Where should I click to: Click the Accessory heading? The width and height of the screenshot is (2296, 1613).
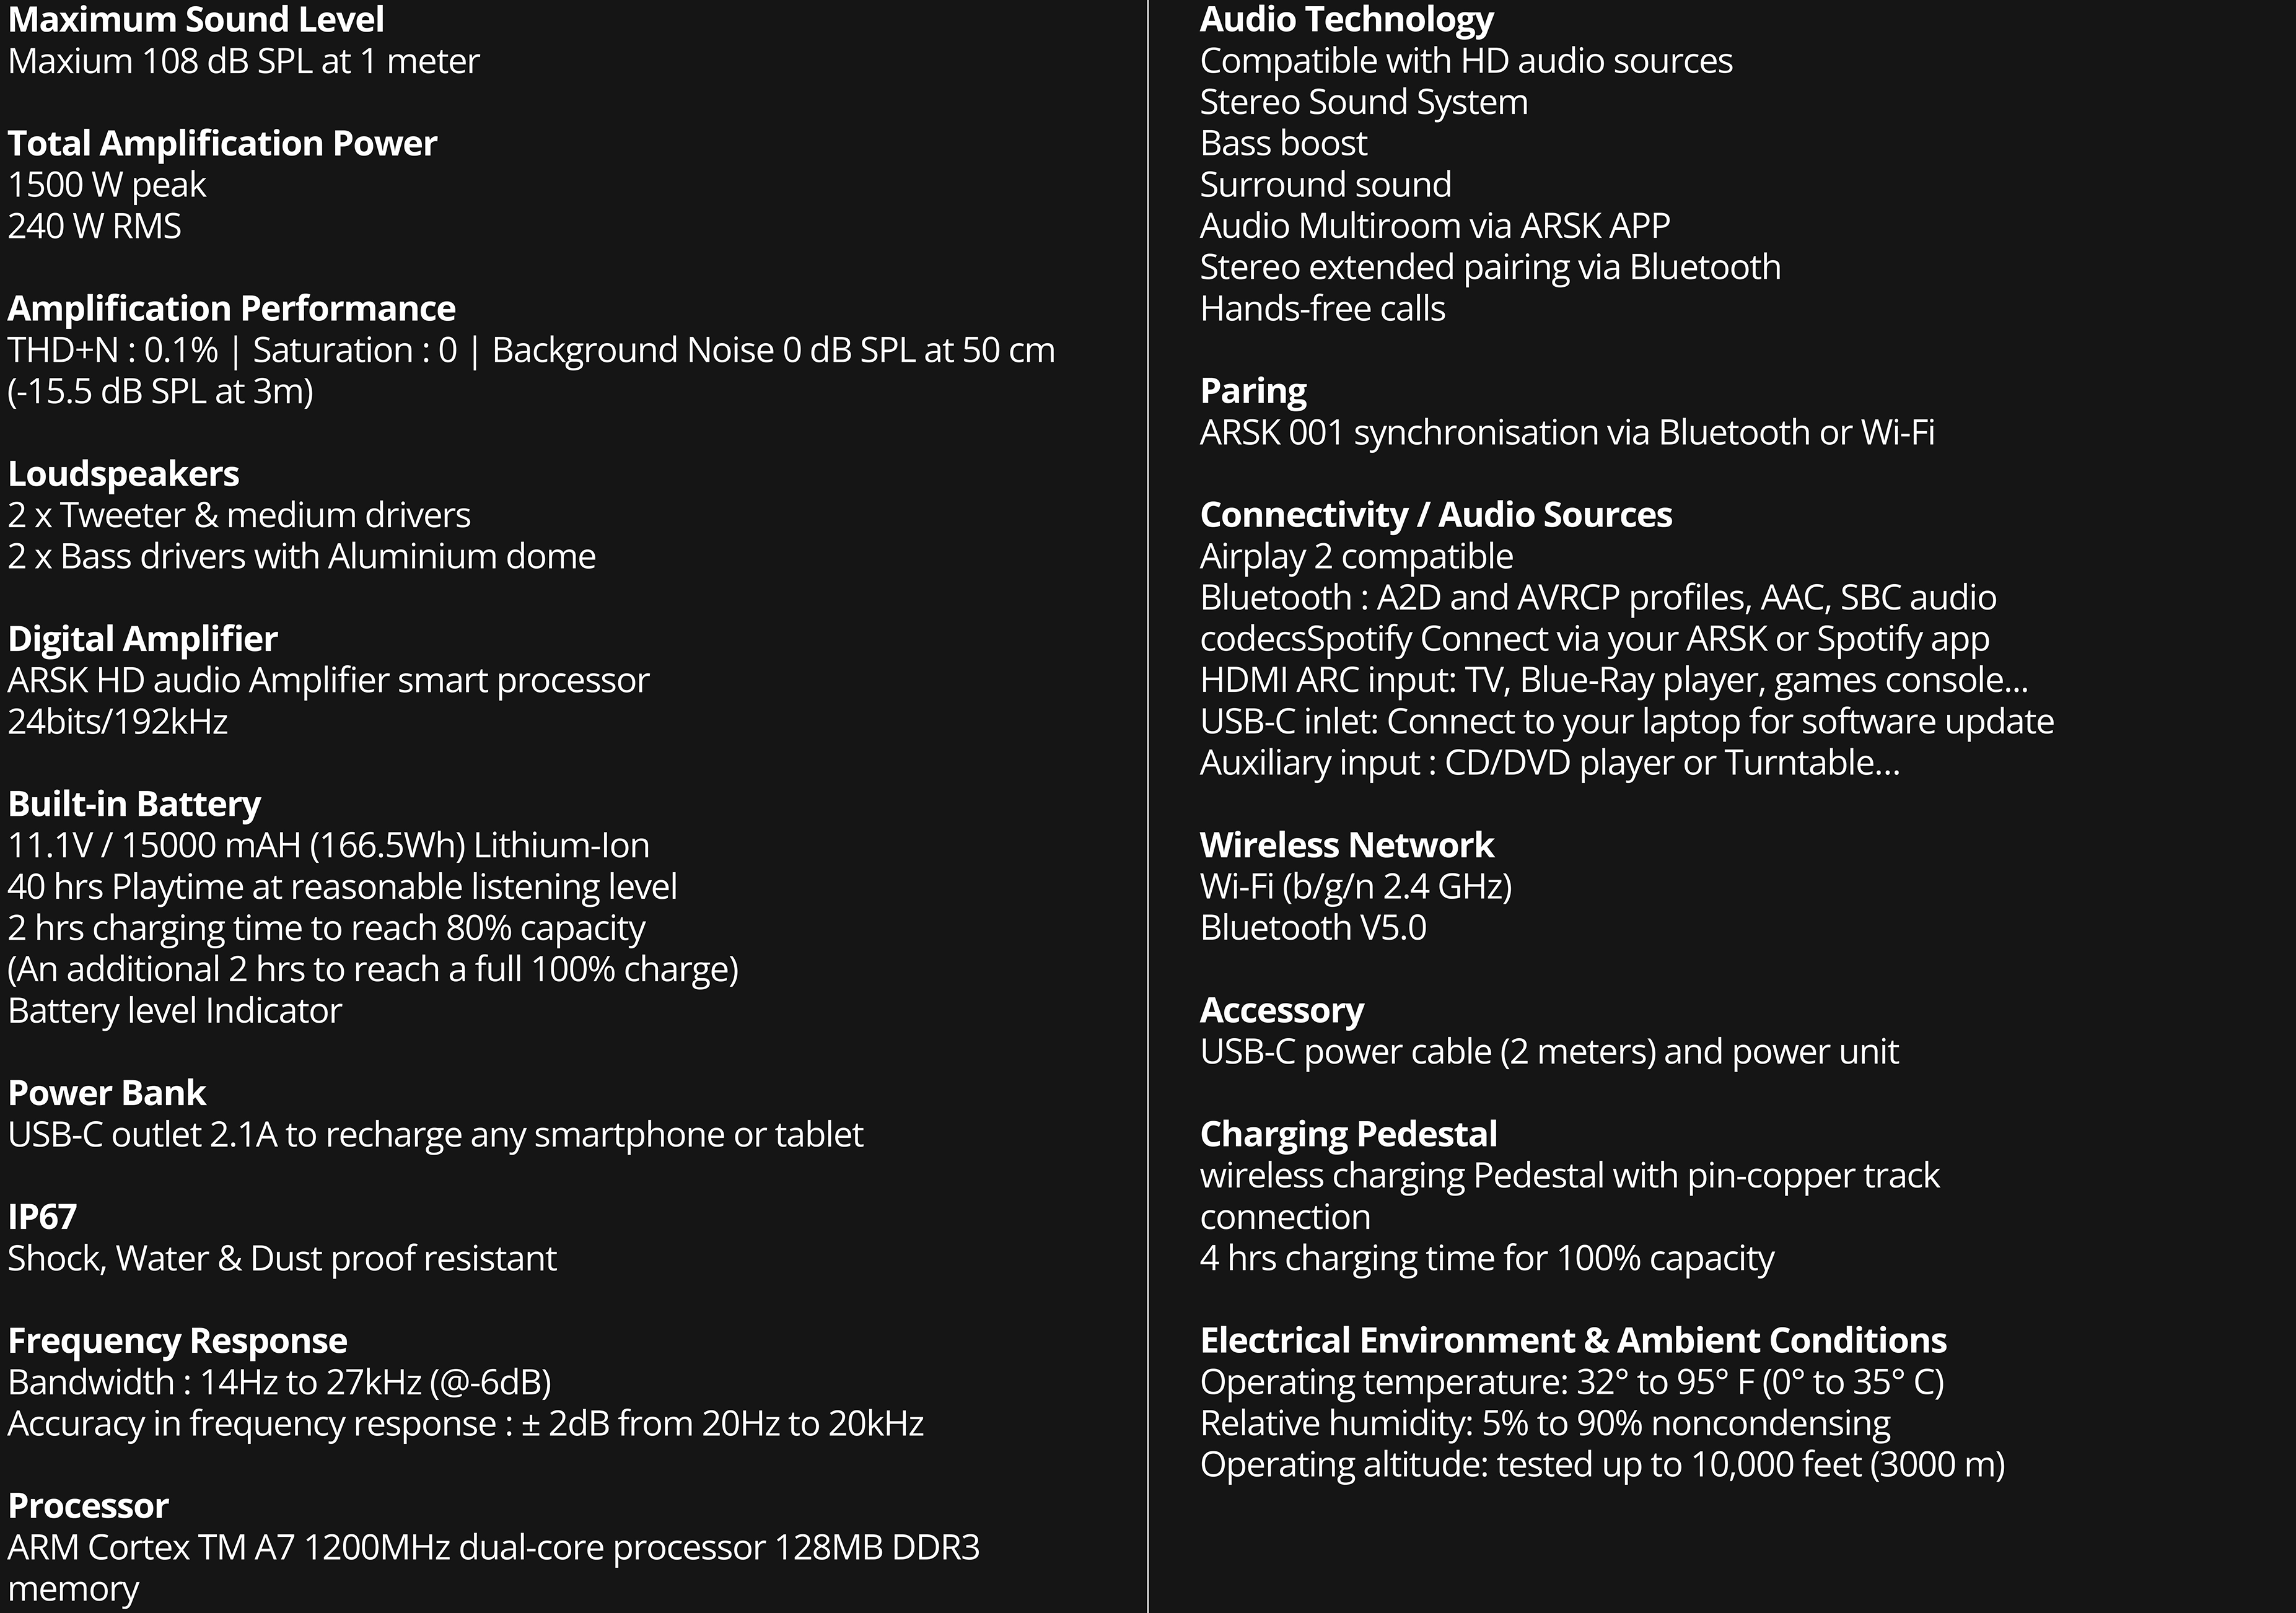1281,1011
